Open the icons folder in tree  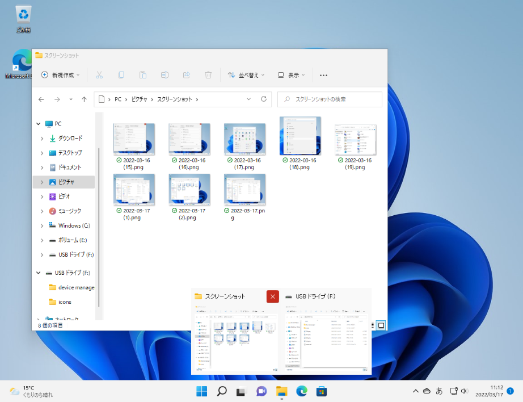pos(60,302)
